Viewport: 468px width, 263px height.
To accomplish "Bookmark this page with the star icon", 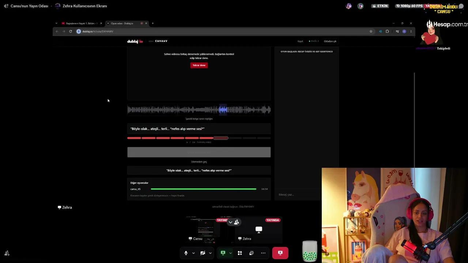I will pyautogui.click(x=371, y=31).
